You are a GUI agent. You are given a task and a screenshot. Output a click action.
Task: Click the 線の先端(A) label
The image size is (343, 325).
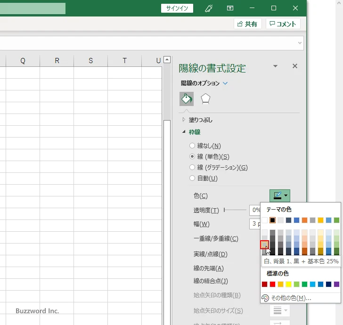click(208, 268)
